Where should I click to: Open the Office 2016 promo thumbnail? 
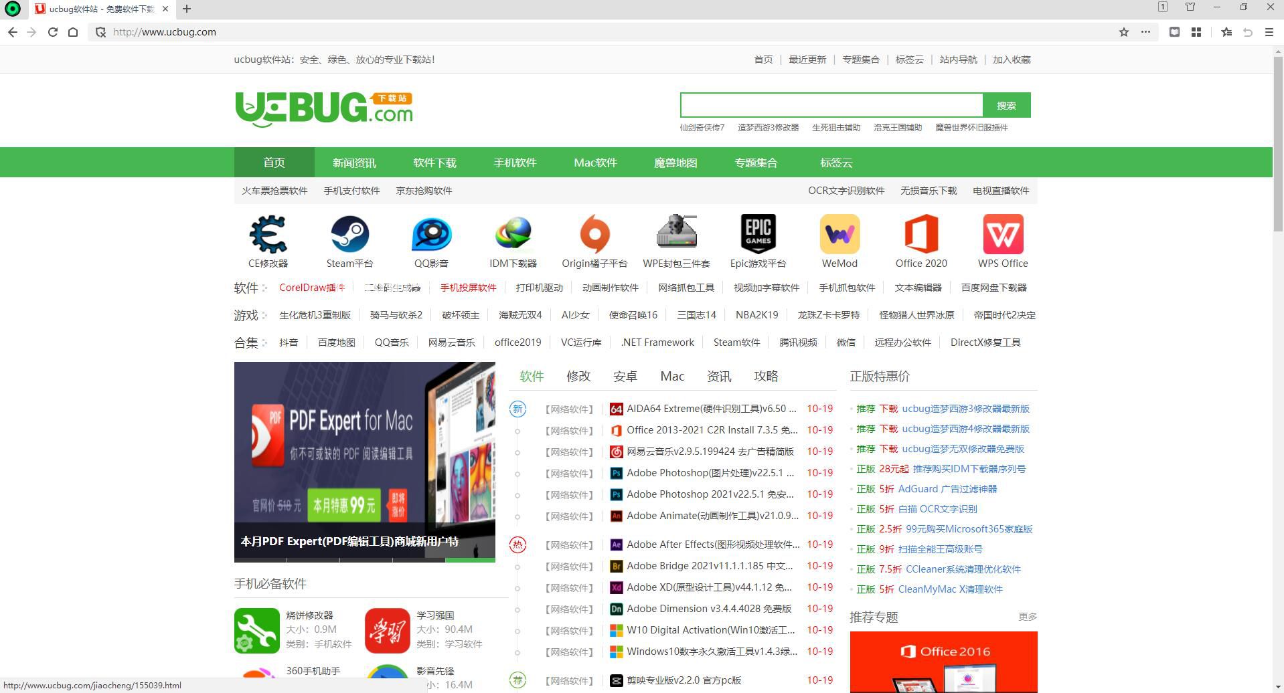944,662
